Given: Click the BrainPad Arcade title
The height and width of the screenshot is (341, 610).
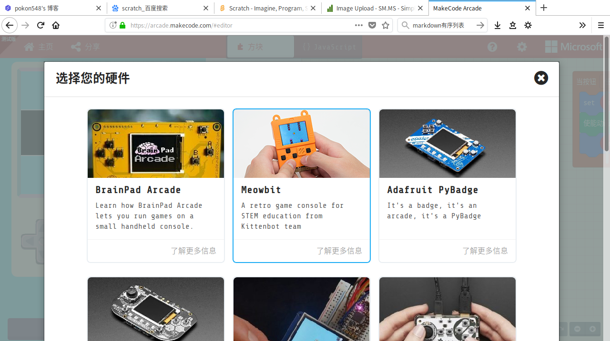Looking at the screenshot, I should click(x=138, y=190).
